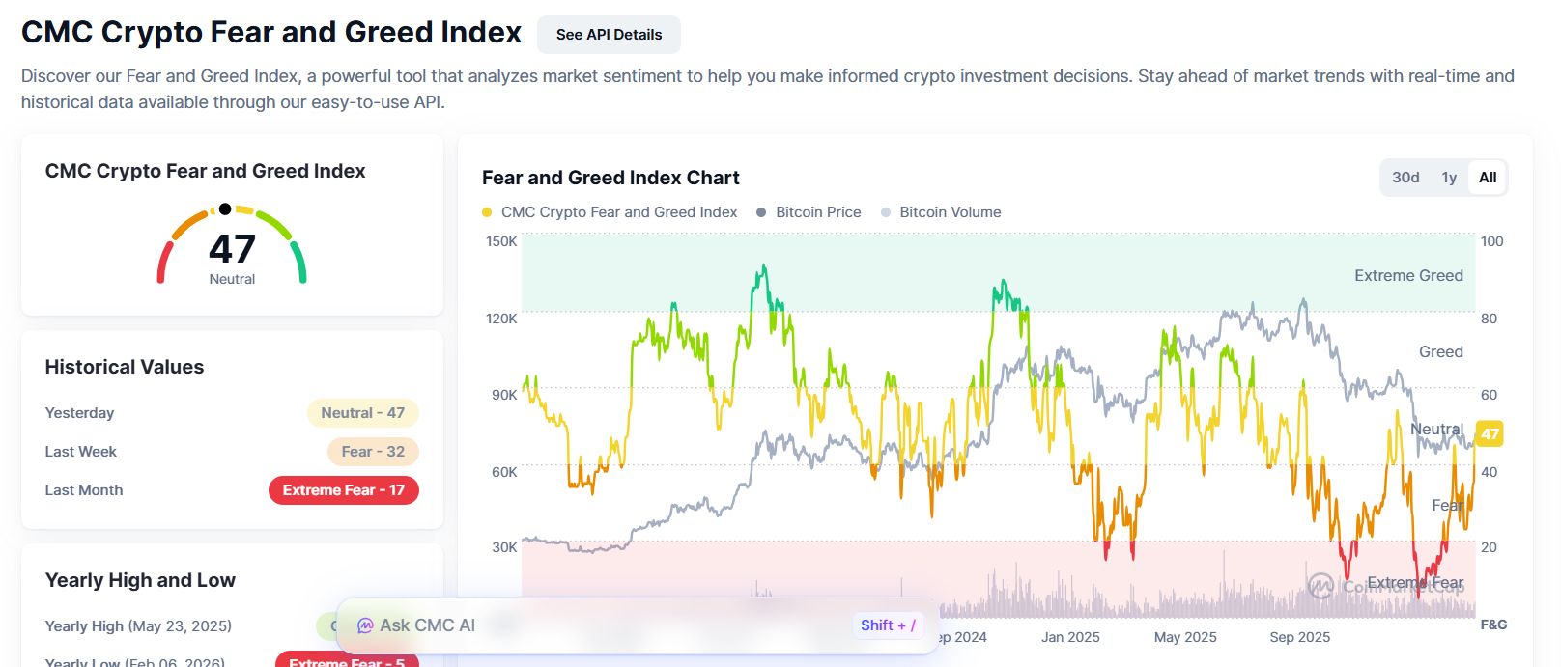Select the All time range
1561x667 pixels.
1487,178
